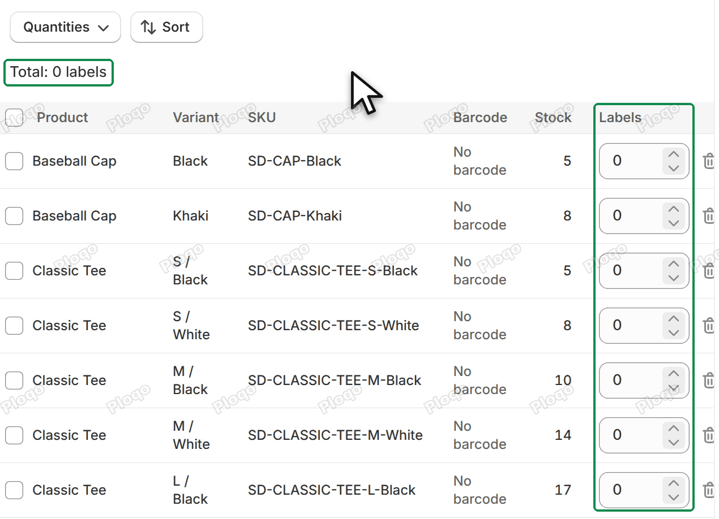Check the Baseball Cap Khaki row checkbox
Image resolution: width=719 pixels, height=519 pixels.
pyautogui.click(x=14, y=216)
